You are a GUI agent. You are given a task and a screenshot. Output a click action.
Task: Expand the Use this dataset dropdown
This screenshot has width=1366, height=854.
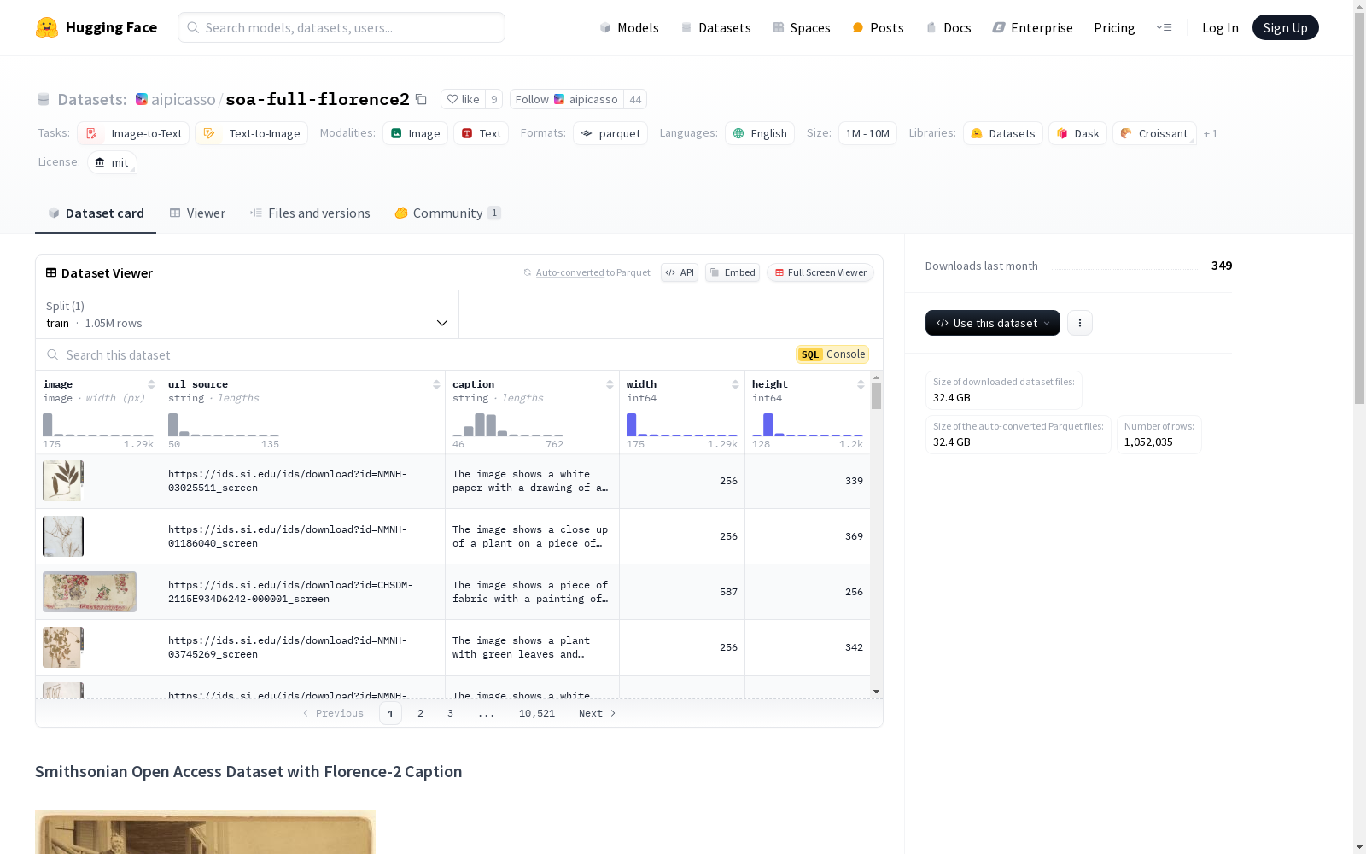click(993, 323)
